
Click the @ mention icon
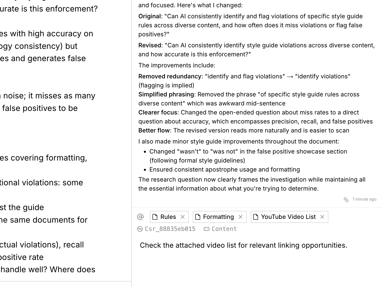pos(140,217)
